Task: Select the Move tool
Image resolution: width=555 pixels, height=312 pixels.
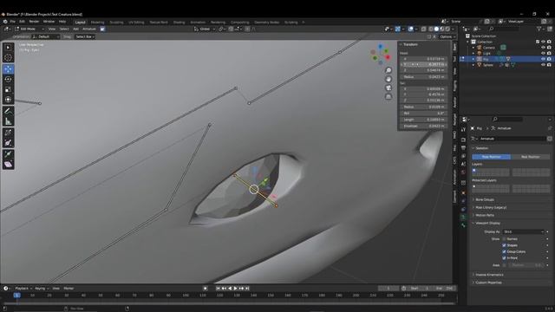Action: [x=8, y=69]
